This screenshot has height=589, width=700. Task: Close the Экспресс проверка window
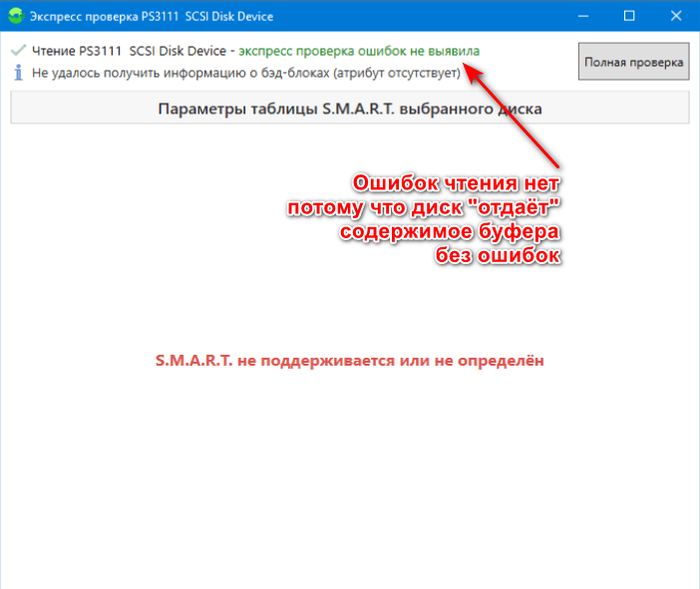[676, 16]
